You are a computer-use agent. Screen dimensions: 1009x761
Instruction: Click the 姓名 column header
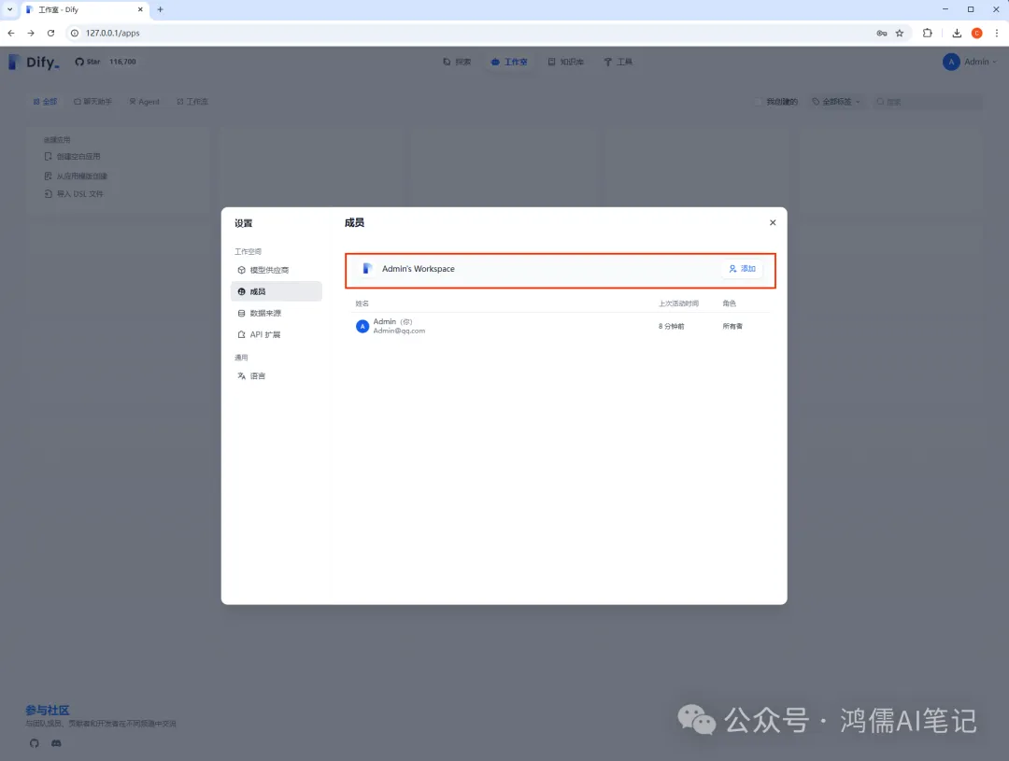coord(362,303)
